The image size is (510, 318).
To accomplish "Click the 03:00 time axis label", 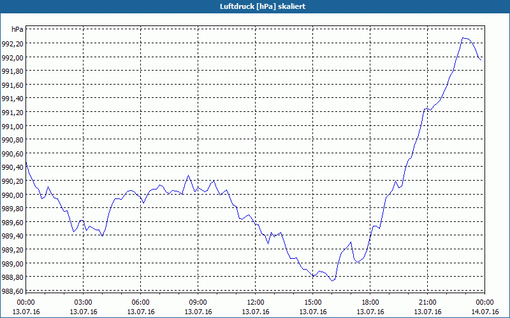I will (x=84, y=303).
